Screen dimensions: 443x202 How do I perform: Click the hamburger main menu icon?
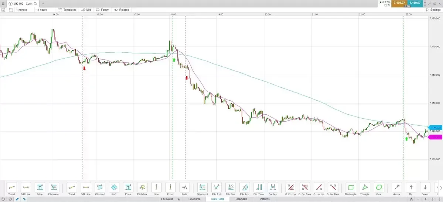(3, 4)
